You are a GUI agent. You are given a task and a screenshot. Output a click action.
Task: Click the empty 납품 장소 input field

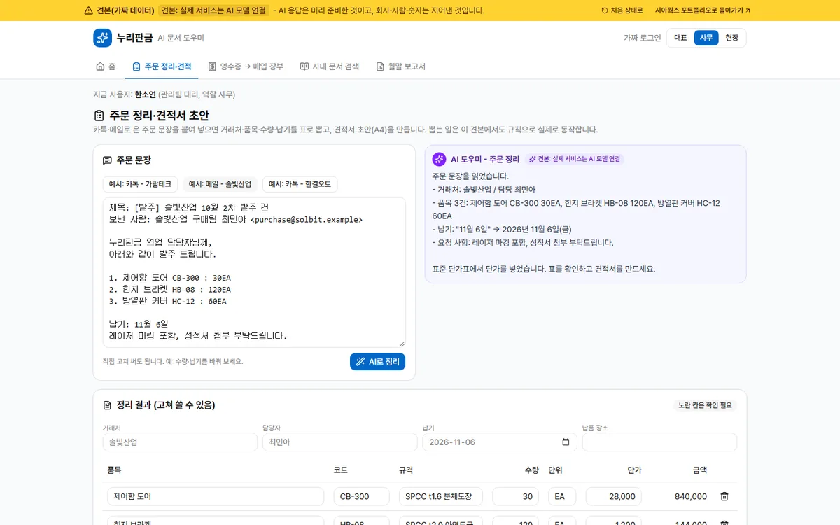tap(659, 442)
